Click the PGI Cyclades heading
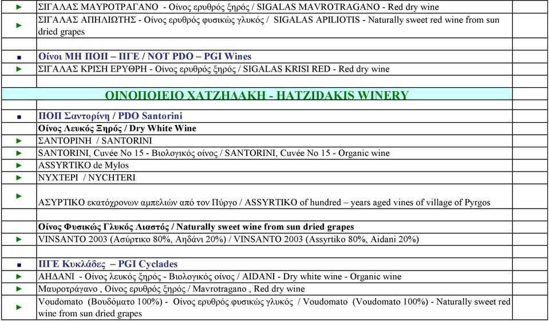Viewport: 549px width, 321px height. pos(108,264)
